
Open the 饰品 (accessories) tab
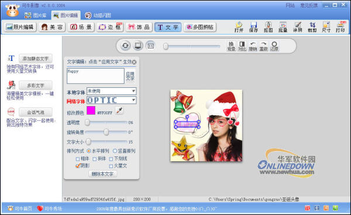(x=139, y=27)
